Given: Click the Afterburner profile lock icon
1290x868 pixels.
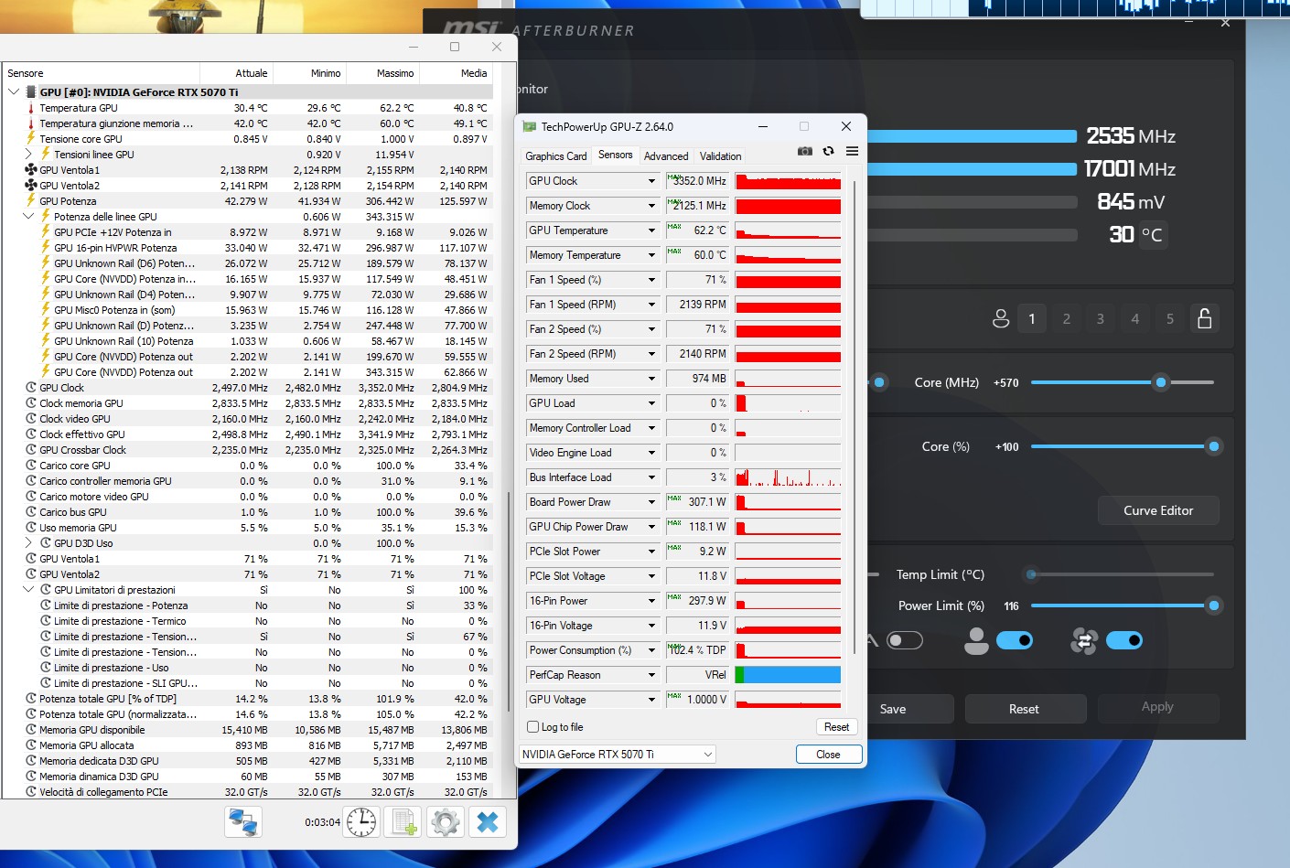Looking at the screenshot, I should coord(1205,318).
